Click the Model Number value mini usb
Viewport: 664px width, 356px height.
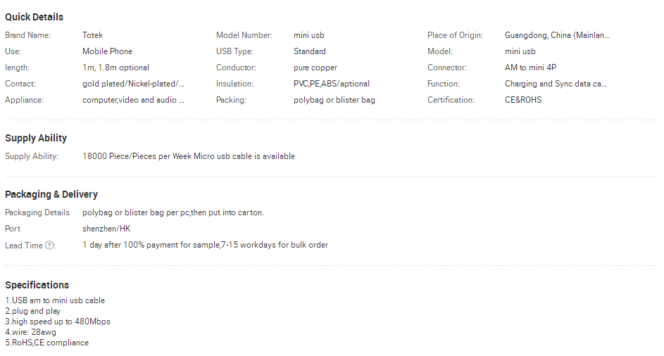(x=309, y=35)
